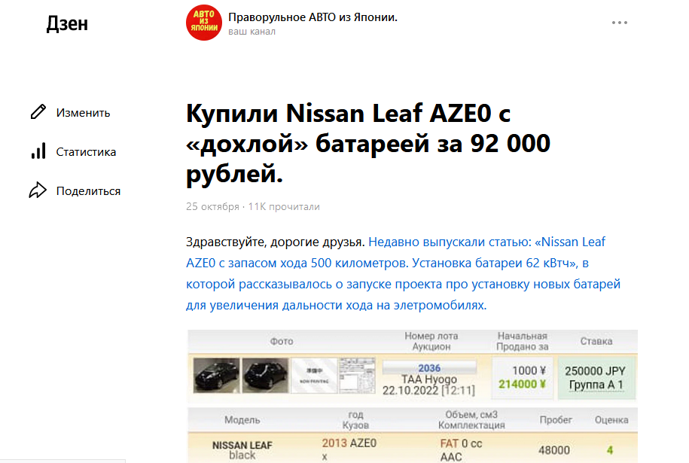Click the Объем, см3 Комплектация header
The height and width of the screenshot is (463, 689).
471,420
